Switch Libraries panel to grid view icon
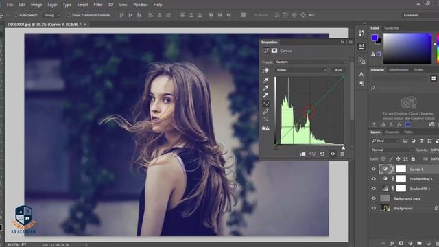Image resolution: width=439 pixels, height=247 pixels. click(434, 78)
